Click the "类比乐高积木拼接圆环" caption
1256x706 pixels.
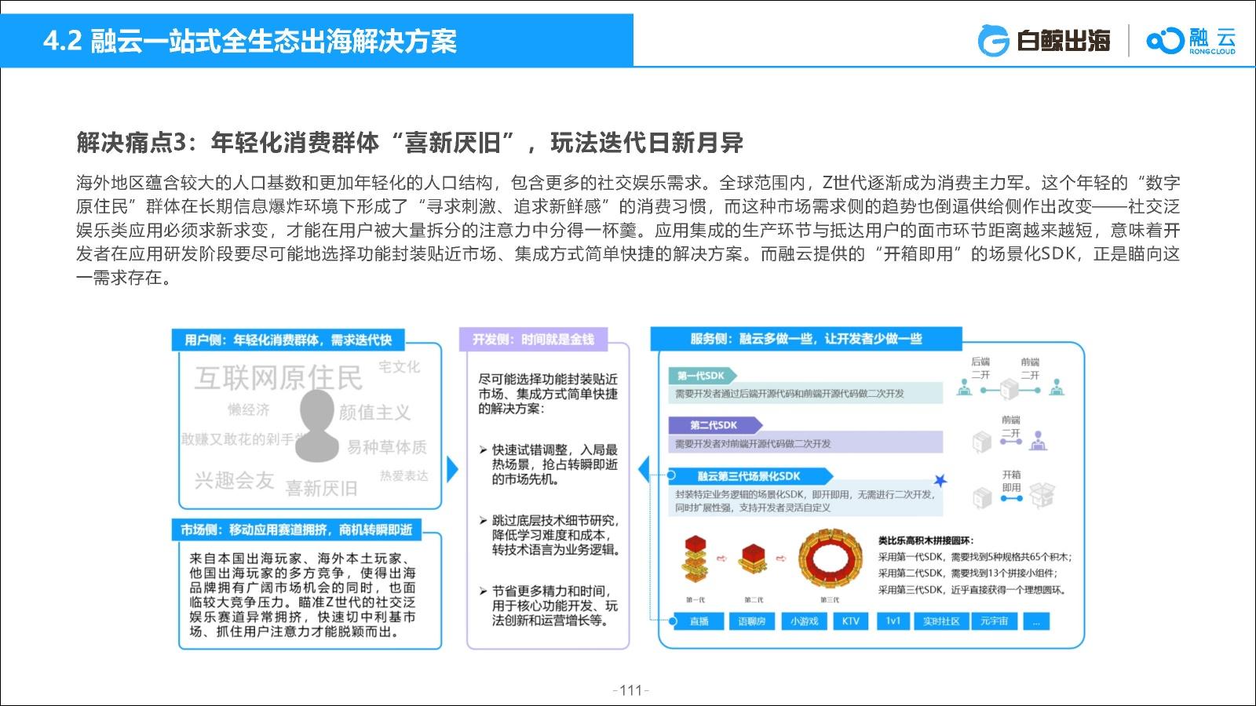pyautogui.click(x=926, y=540)
